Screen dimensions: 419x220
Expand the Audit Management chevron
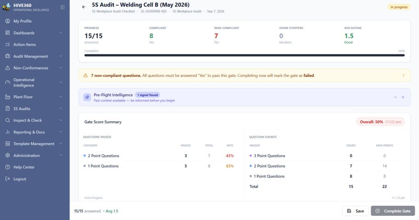pos(61,56)
